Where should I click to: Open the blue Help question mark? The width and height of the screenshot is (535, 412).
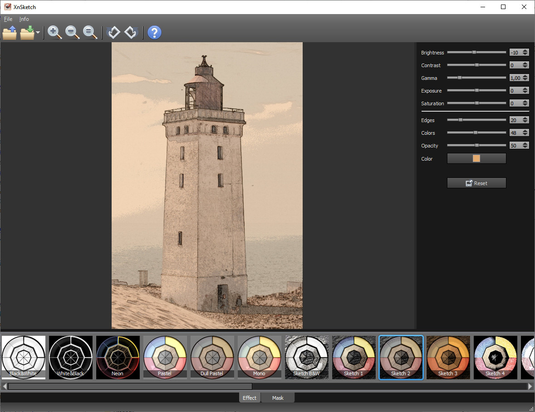click(154, 33)
